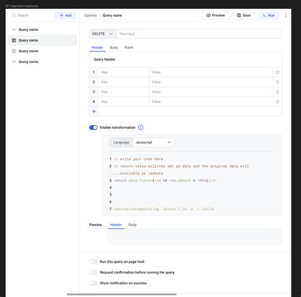Open the three-dot more options menu
This screenshot has height=297, width=301.
[x=286, y=15]
